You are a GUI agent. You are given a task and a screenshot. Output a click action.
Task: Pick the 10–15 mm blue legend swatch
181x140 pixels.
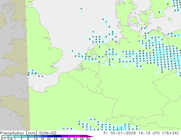(x=38, y=136)
